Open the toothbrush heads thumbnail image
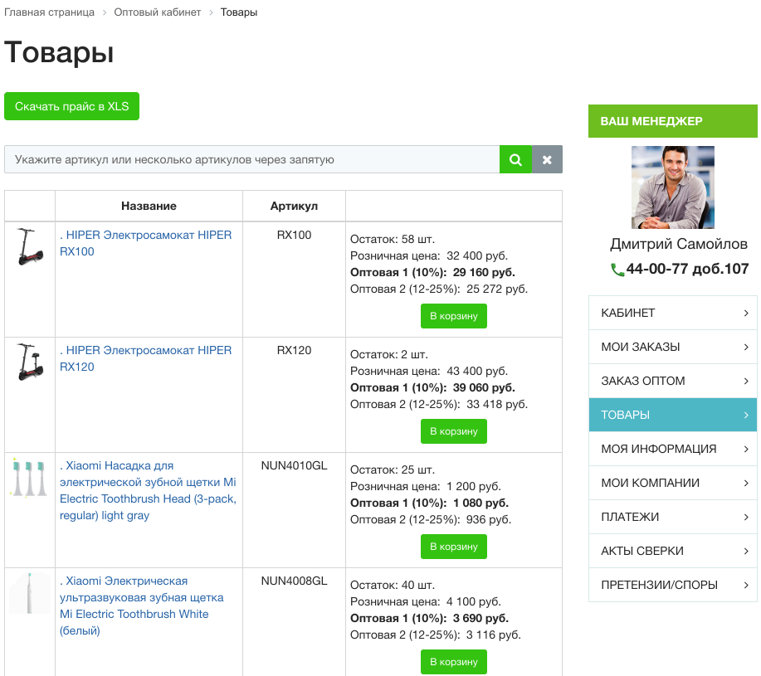Image resolution: width=761 pixels, height=676 pixels. pyautogui.click(x=29, y=477)
